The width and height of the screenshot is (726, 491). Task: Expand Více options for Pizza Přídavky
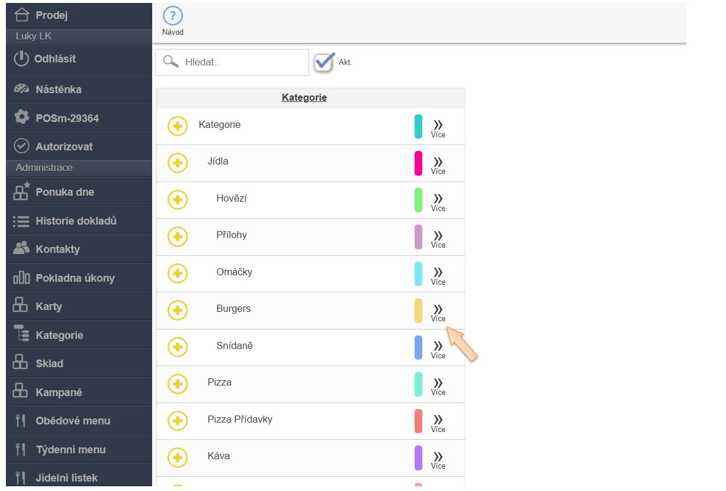(x=438, y=422)
